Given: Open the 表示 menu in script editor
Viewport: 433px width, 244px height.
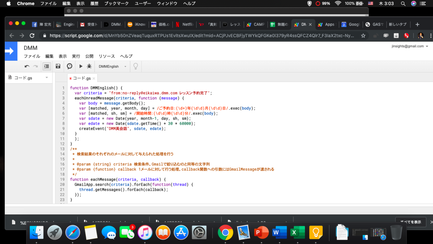Looking at the screenshot, I should coord(63,56).
